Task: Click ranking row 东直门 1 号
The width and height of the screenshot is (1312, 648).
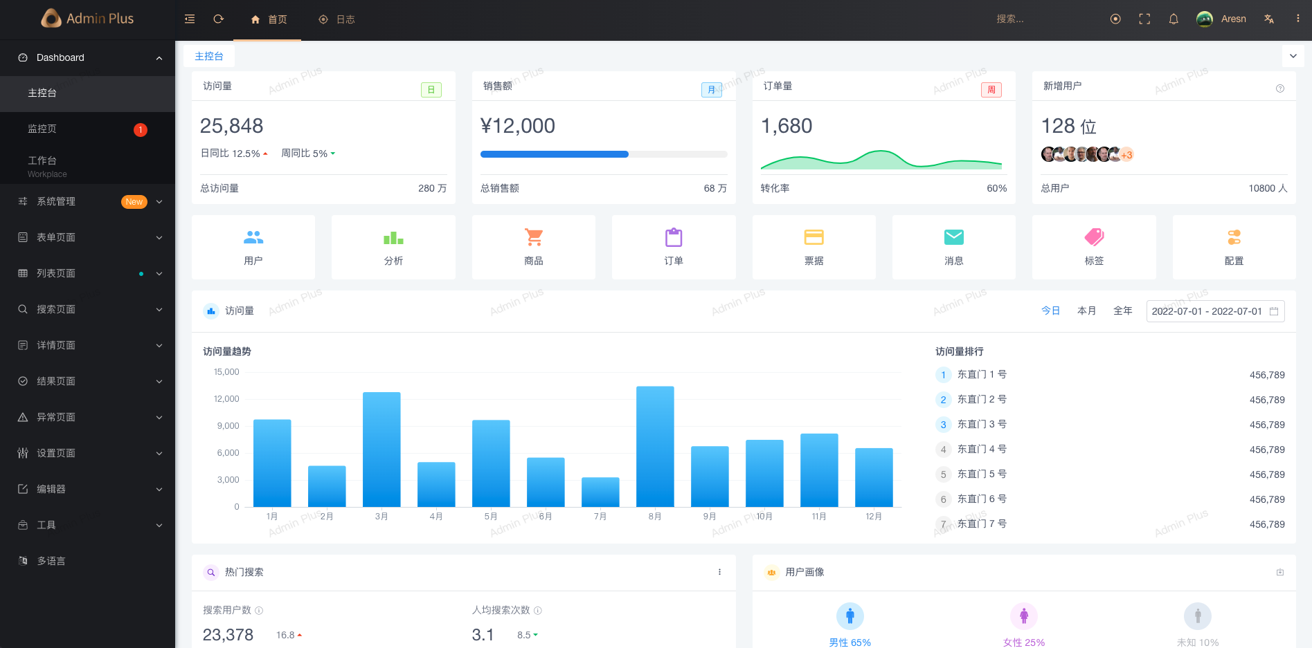Action: click(1110, 375)
